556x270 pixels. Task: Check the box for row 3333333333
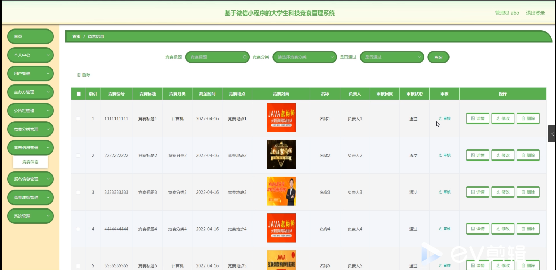pyautogui.click(x=78, y=193)
